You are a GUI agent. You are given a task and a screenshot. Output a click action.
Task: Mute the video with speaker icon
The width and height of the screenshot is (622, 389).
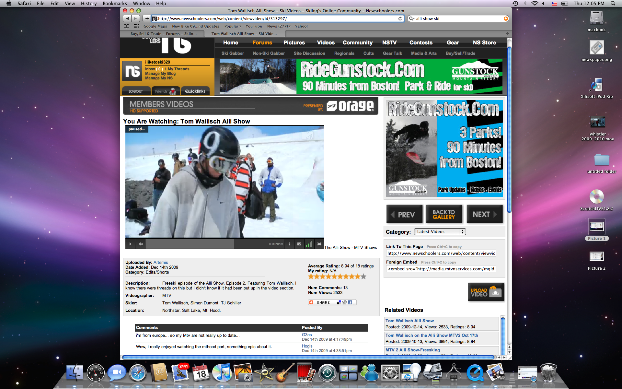[x=141, y=244]
